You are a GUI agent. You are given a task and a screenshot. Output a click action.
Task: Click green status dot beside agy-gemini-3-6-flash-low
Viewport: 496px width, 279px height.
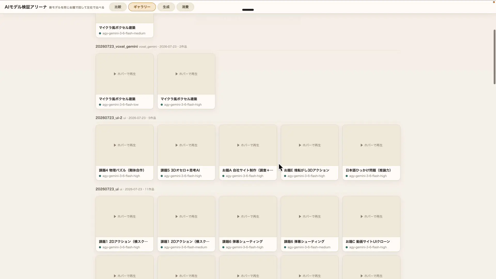pos(100,105)
